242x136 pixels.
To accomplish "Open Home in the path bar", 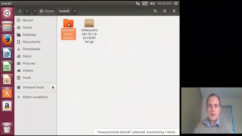I will pos(47,11).
